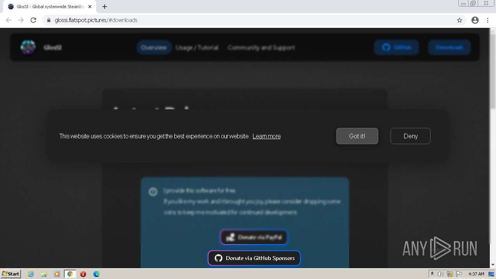
Task: Click the volume speaker tray icon
Action: pyautogui.click(x=441, y=274)
